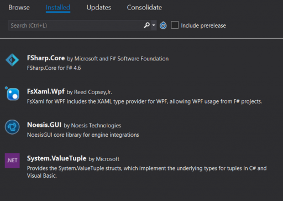Click the magnifier search icon
This screenshot has height=201, width=283.
coord(146,25)
